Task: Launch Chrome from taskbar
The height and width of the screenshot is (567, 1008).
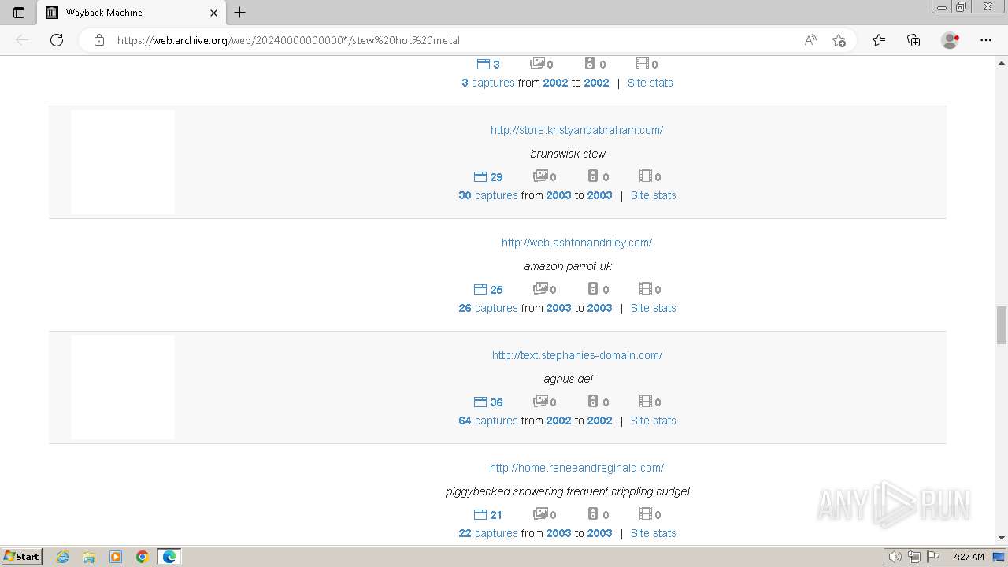Action: tap(142, 557)
